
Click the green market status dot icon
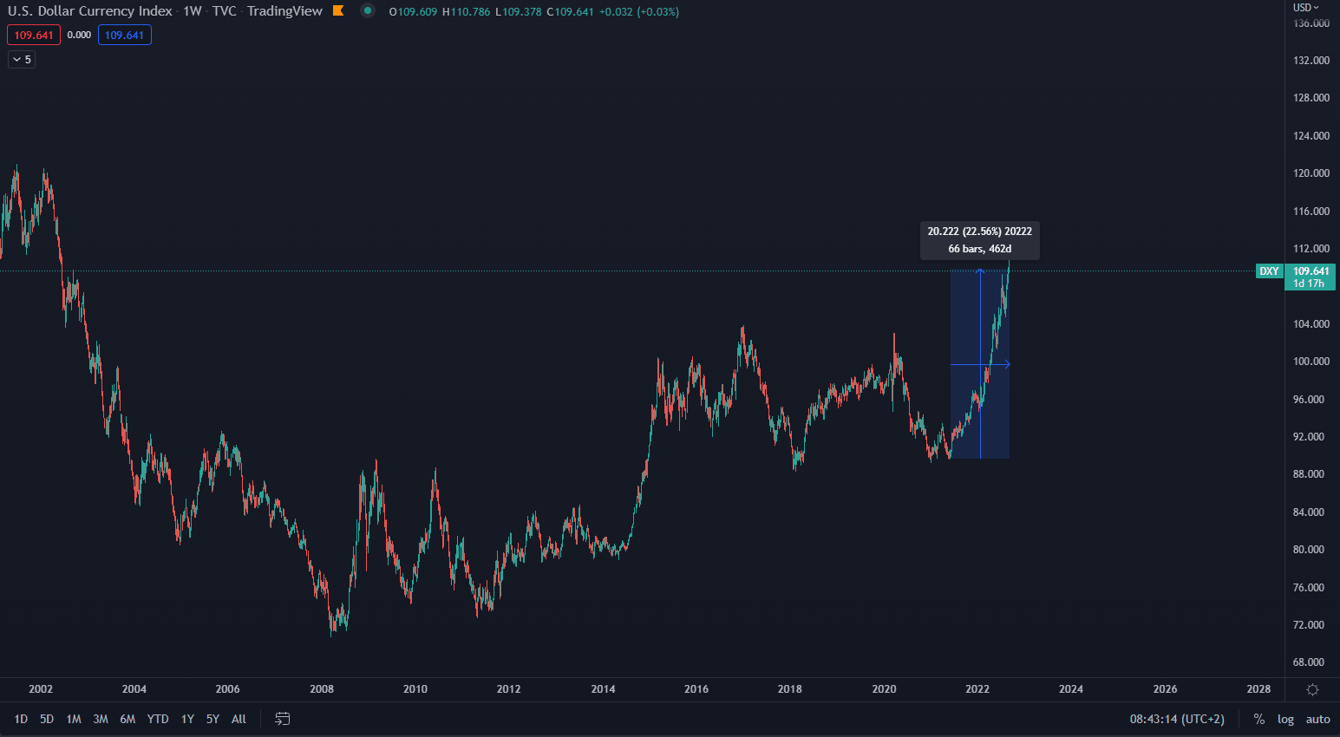click(368, 11)
